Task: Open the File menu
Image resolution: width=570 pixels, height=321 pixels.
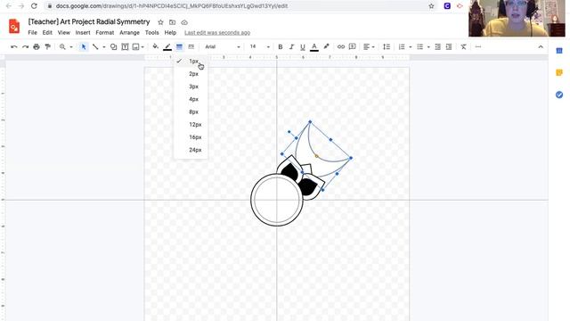Action: [x=32, y=33]
